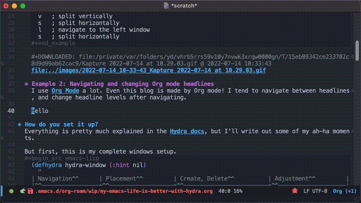This screenshot has width=361, height=203.
Task: Click the scratch document icon in title bar
Action: pyautogui.click(x=166, y=5)
